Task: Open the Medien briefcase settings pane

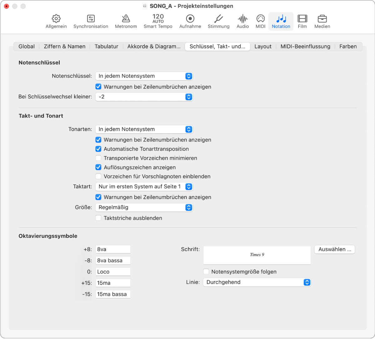Action: click(x=322, y=22)
